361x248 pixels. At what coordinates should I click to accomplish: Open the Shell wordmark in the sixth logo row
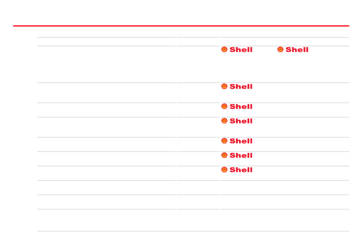pyautogui.click(x=241, y=156)
